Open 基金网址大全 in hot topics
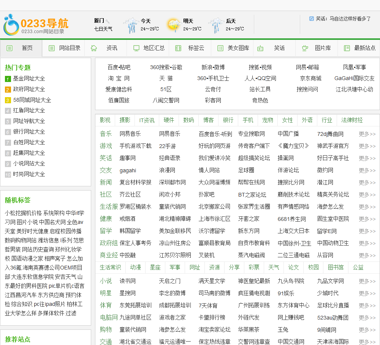The image size is (380, 345). point(29,79)
